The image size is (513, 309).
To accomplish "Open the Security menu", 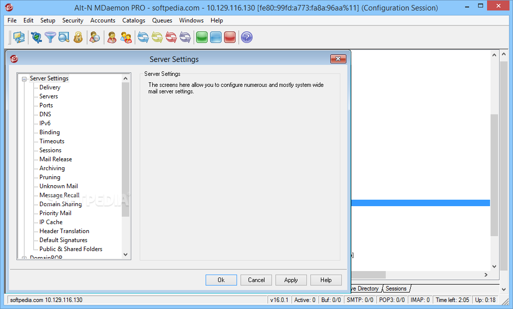I will click(73, 20).
